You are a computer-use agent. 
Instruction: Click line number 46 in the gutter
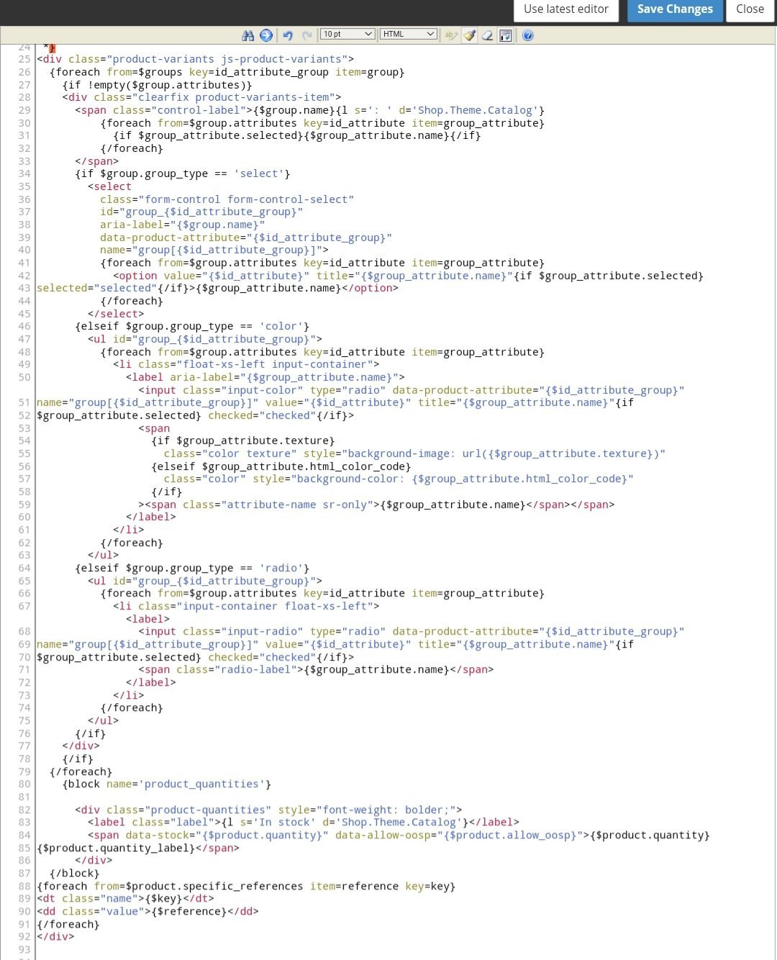pyautogui.click(x=24, y=326)
